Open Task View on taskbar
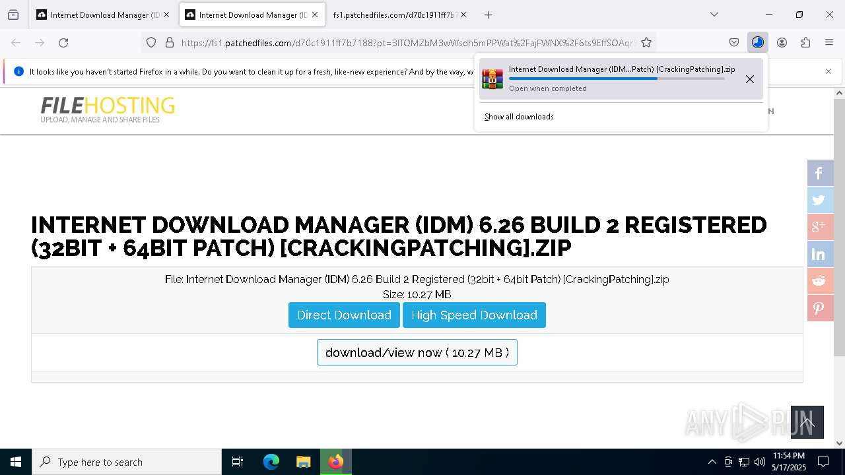The width and height of the screenshot is (845, 475). pyautogui.click(x=238, y=462)
